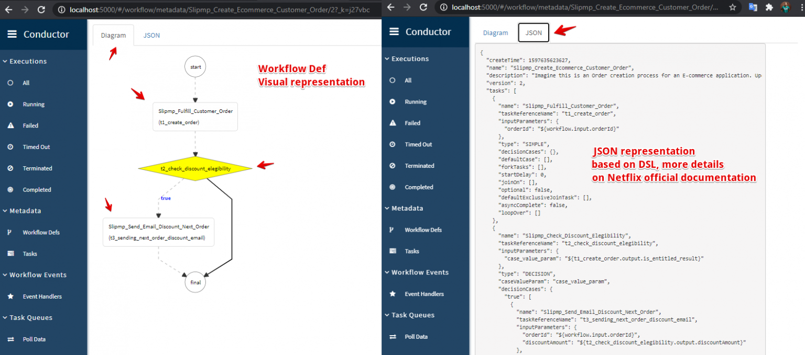805x355 pixels.
Task: Open Completed executions in the right sidebar
Action: (419, 187)
